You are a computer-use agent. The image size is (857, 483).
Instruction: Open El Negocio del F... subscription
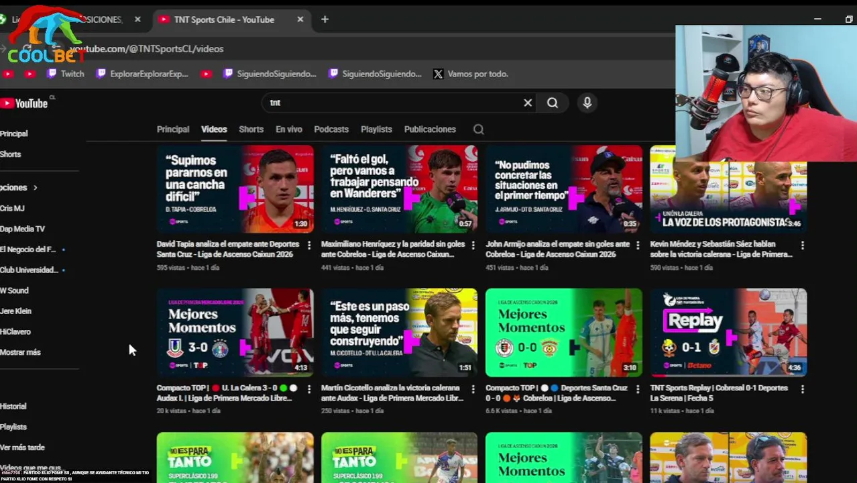click(28, 250)
